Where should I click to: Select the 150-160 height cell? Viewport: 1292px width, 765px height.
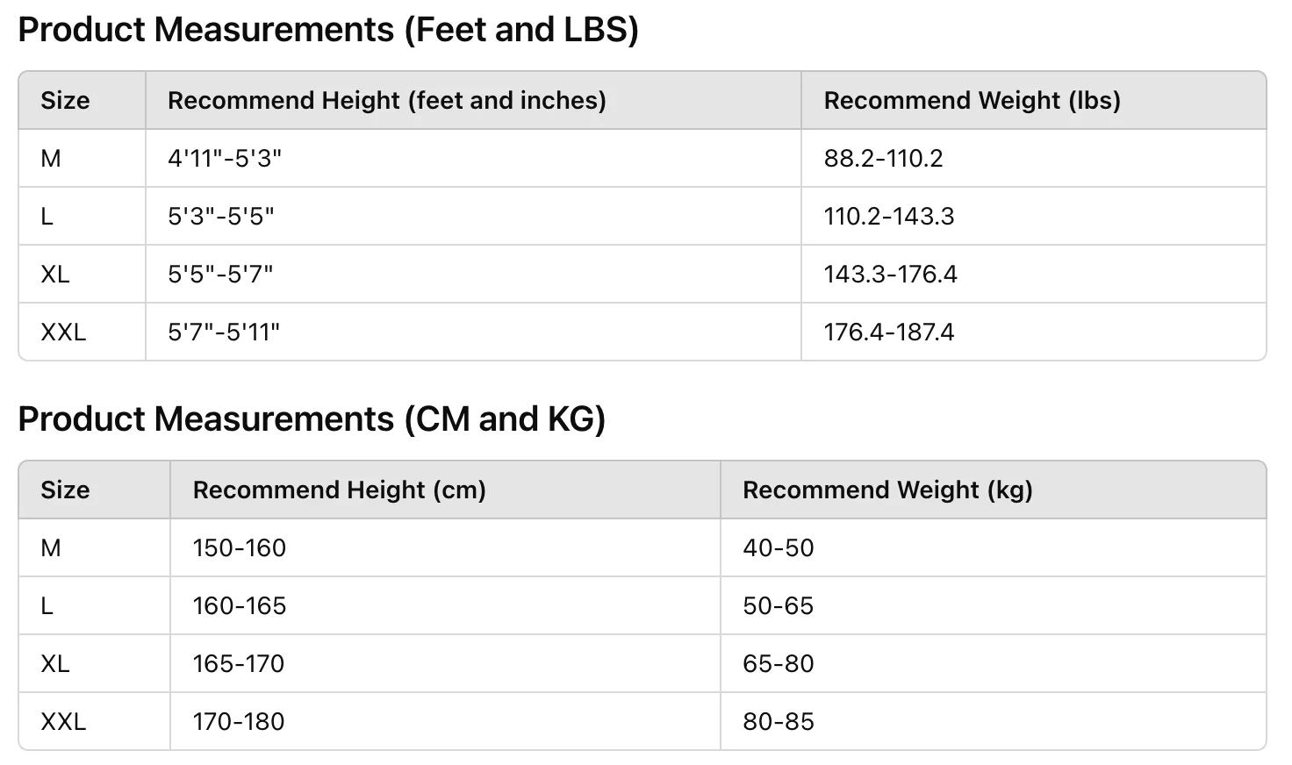(240, 548)
